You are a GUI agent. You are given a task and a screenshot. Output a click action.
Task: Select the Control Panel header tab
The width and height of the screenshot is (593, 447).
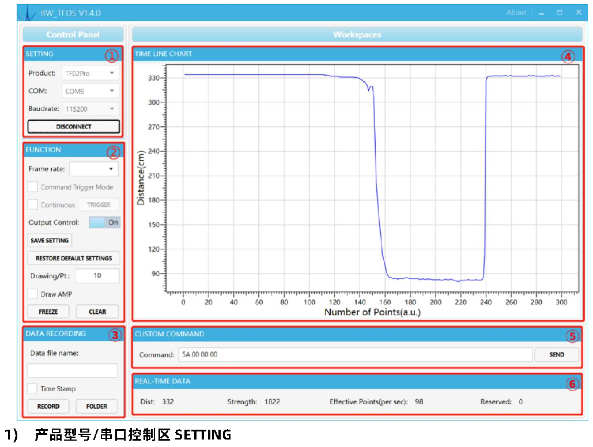pyautogui.click(x=73, y=35)
